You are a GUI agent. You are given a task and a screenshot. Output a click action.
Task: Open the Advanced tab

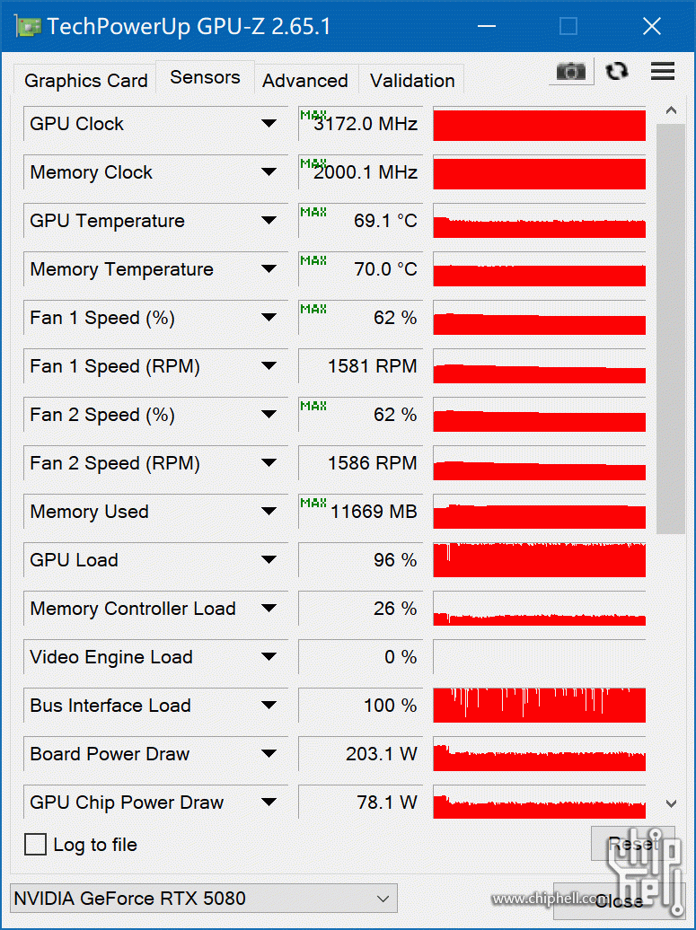(305, 81)
